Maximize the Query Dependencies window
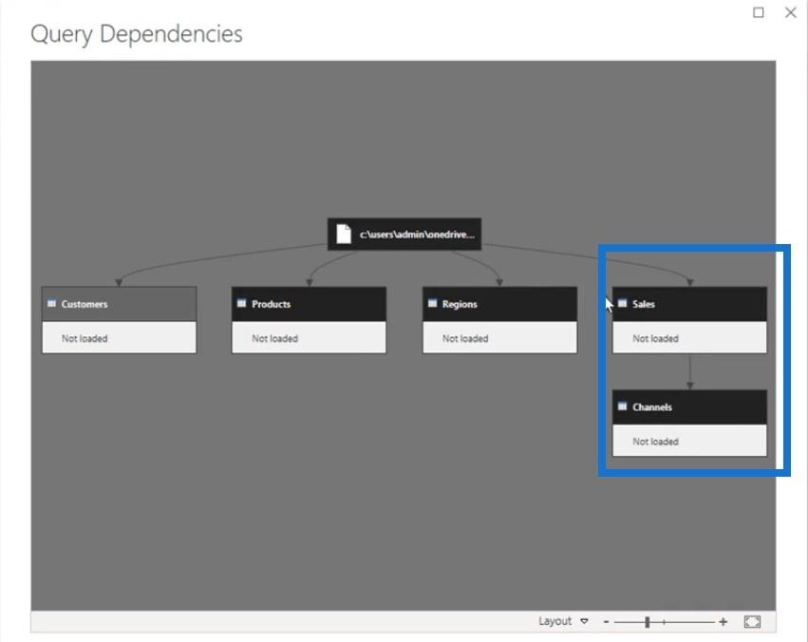This screenshot has height=642, width=808. pos(759,12)
